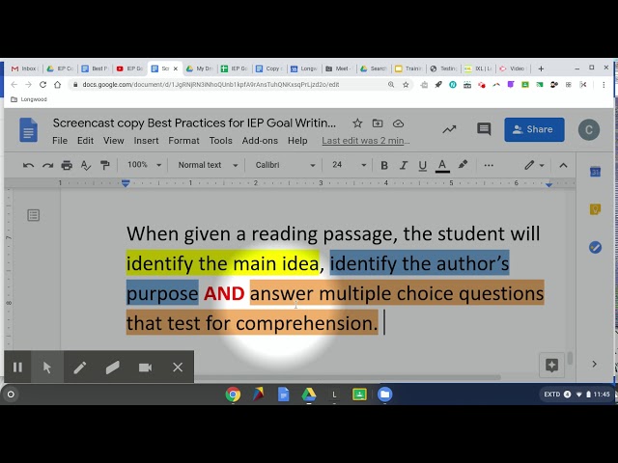
Task: Open the Calibri font dropdown
Action: click(285, 165)
